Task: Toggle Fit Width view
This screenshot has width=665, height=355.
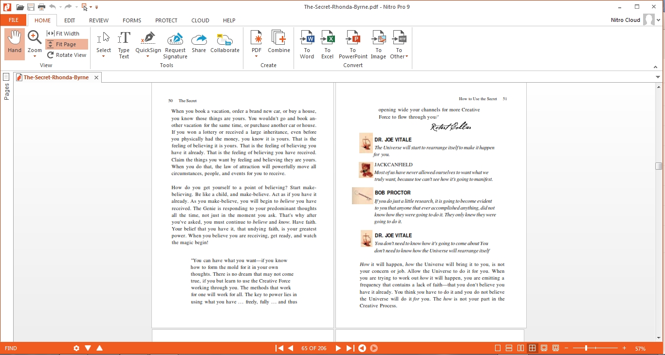Action: point(63,34)
